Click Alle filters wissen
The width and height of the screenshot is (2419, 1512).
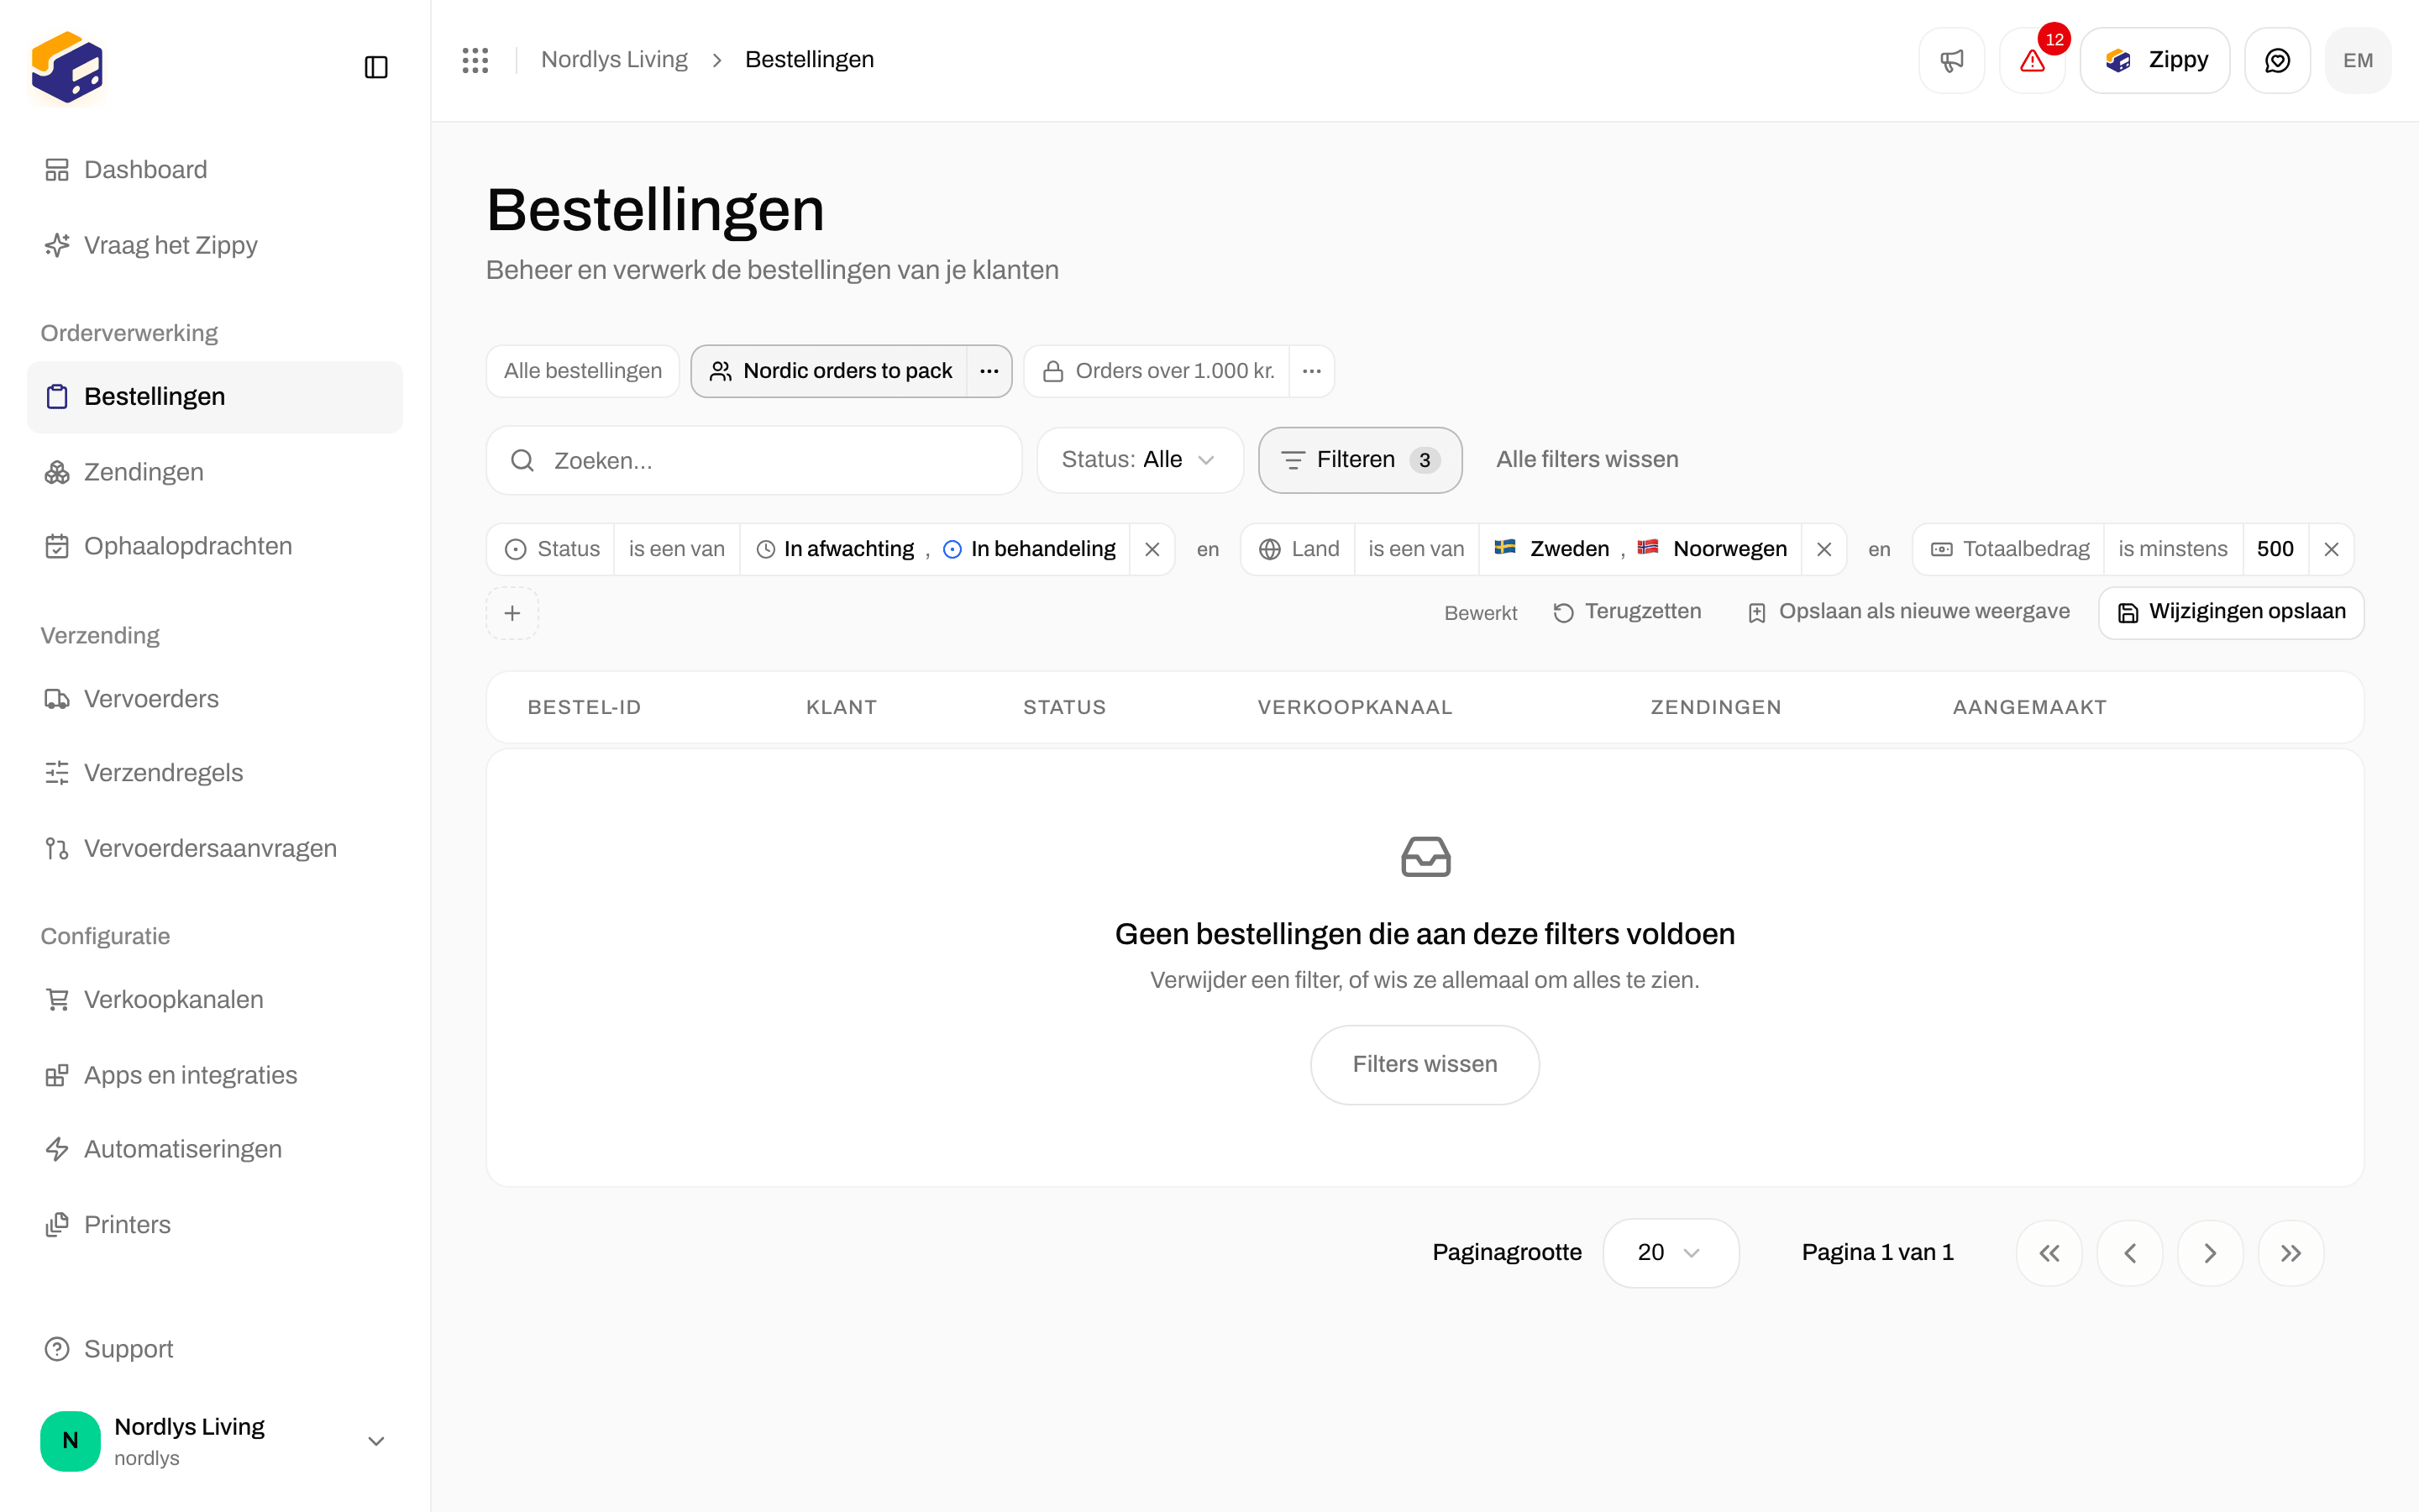pyautogui.click(x=1587, y=460)
